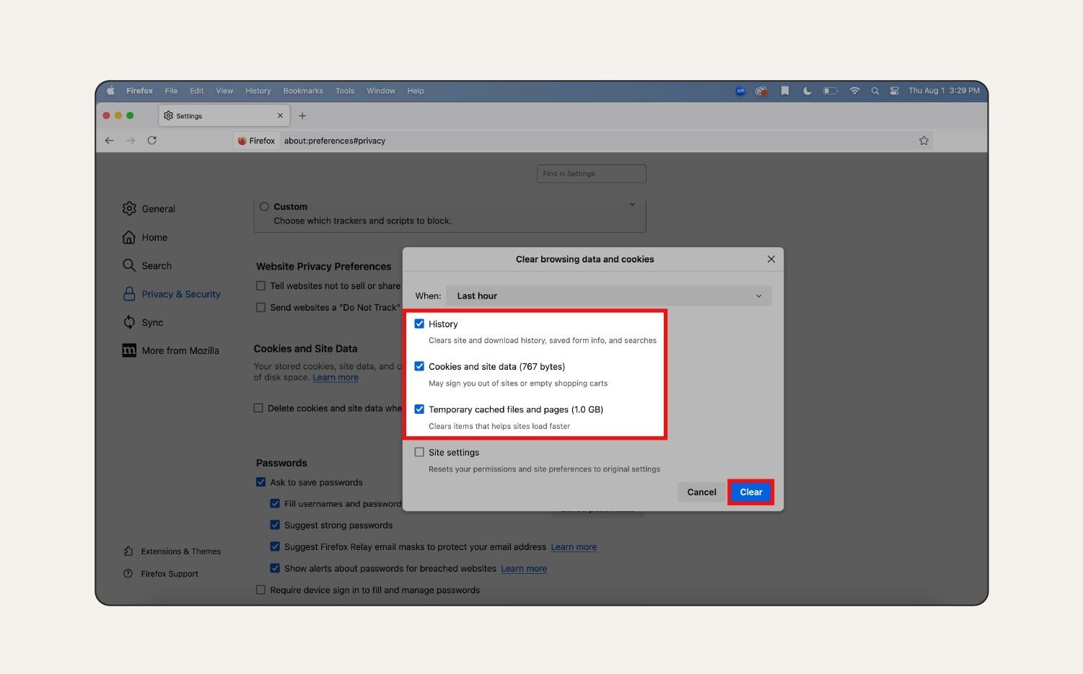Viewport: 1083px width, 674px height.
Task: Click the forward navigation arrow
Action: [x=131, y=141]
